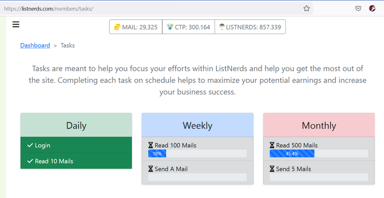Image resolution: width=384 pixels, height=198 pixels.
Task: Click checkmark next to Login
Action: pos(30,145)
